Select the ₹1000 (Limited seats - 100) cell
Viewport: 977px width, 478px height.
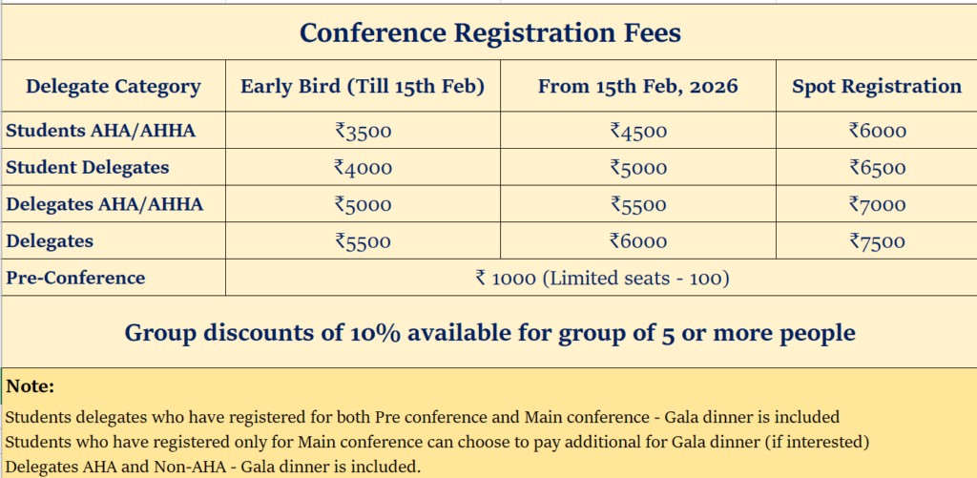click(602, 278)
